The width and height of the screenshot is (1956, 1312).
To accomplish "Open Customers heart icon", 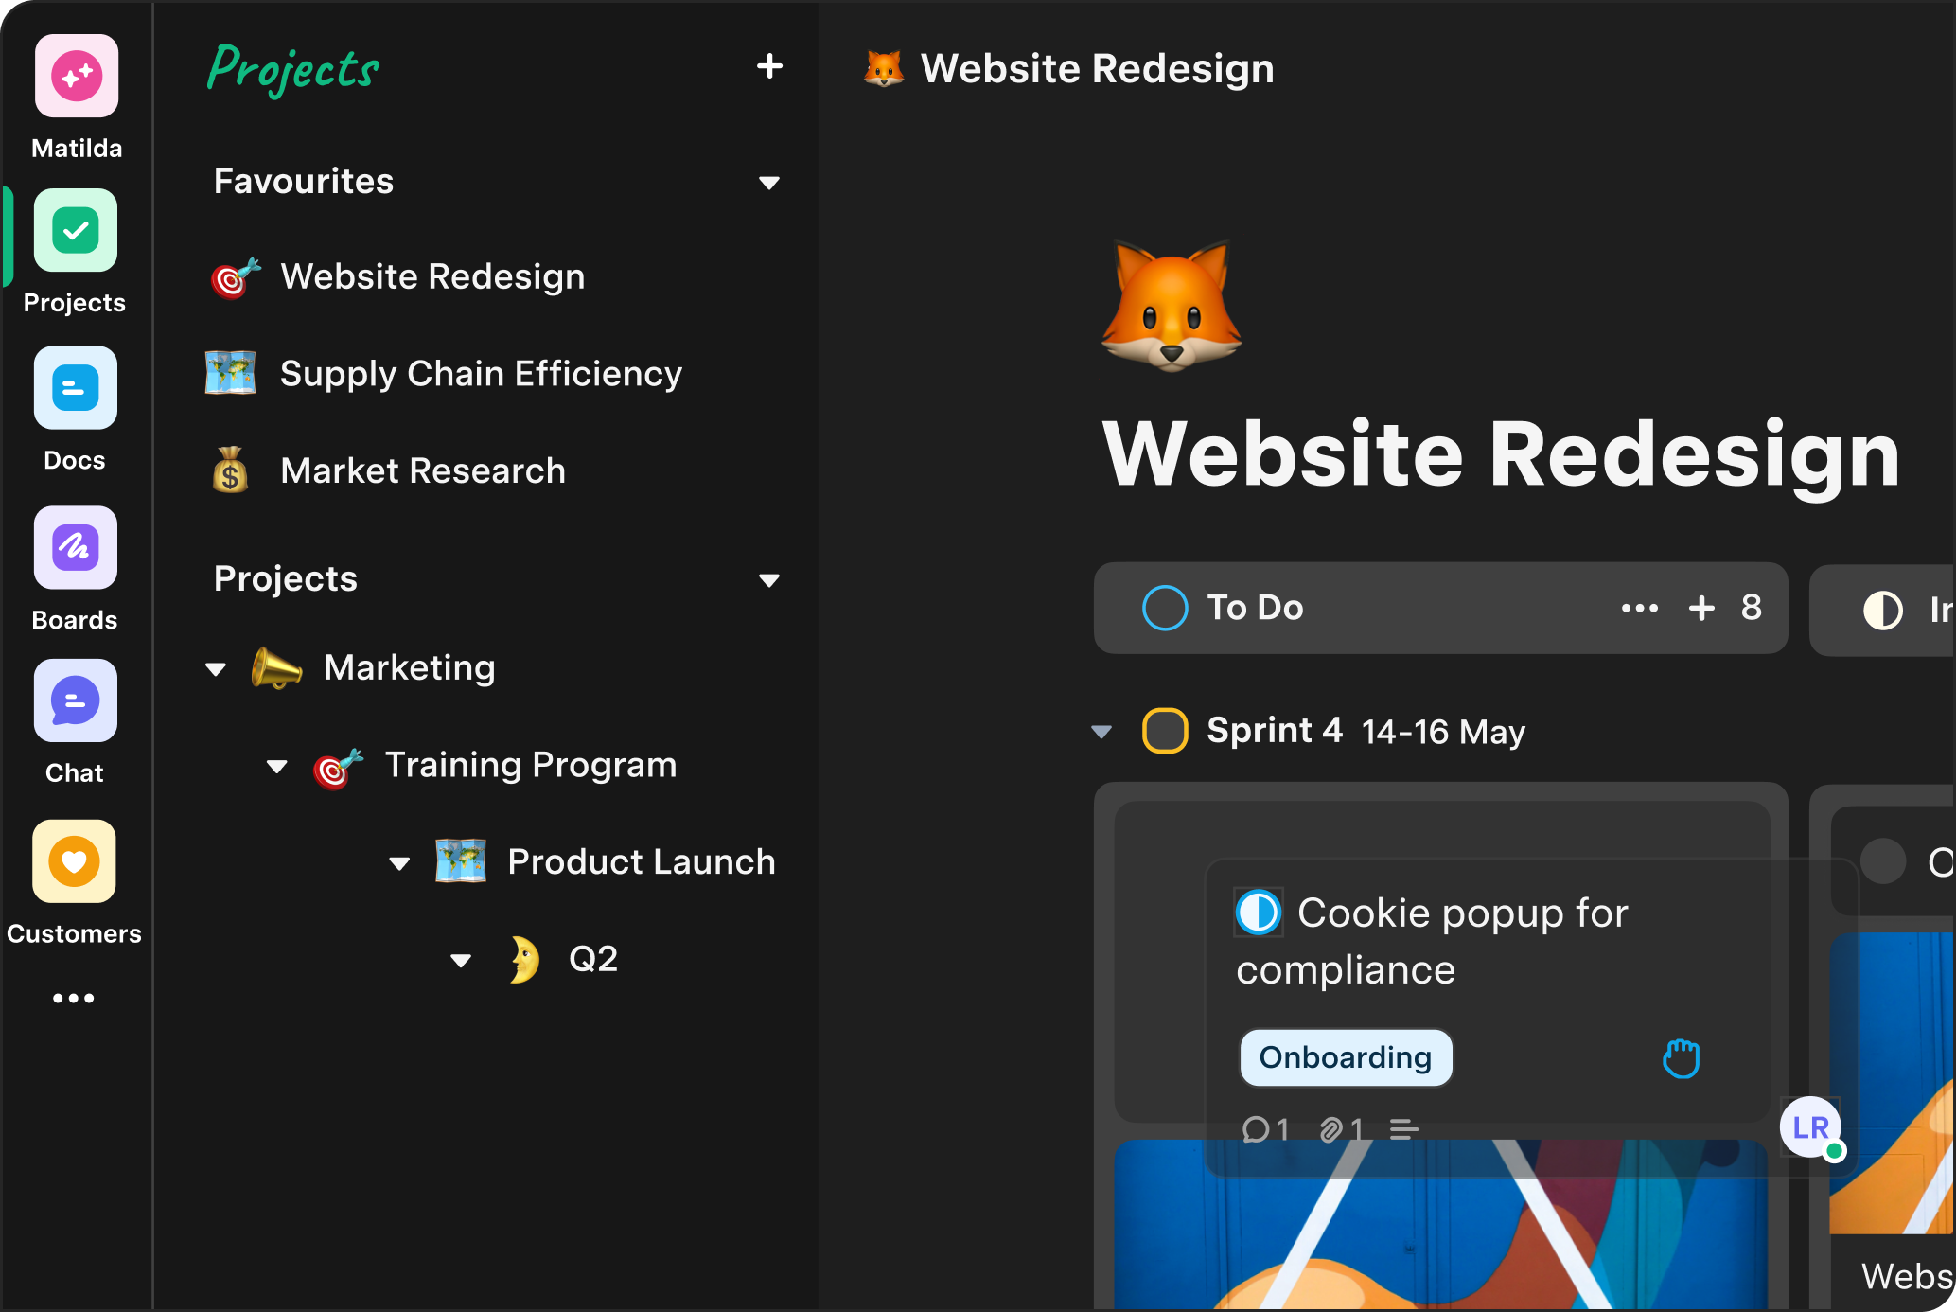I will pyautogui.click(x=75, y=862).
